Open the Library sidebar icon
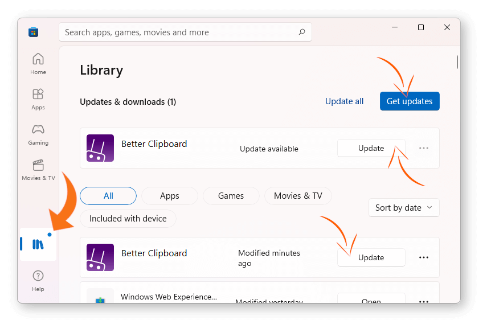Image resolution: width=491 pixels, height=332 pixels. coord(38,244)
